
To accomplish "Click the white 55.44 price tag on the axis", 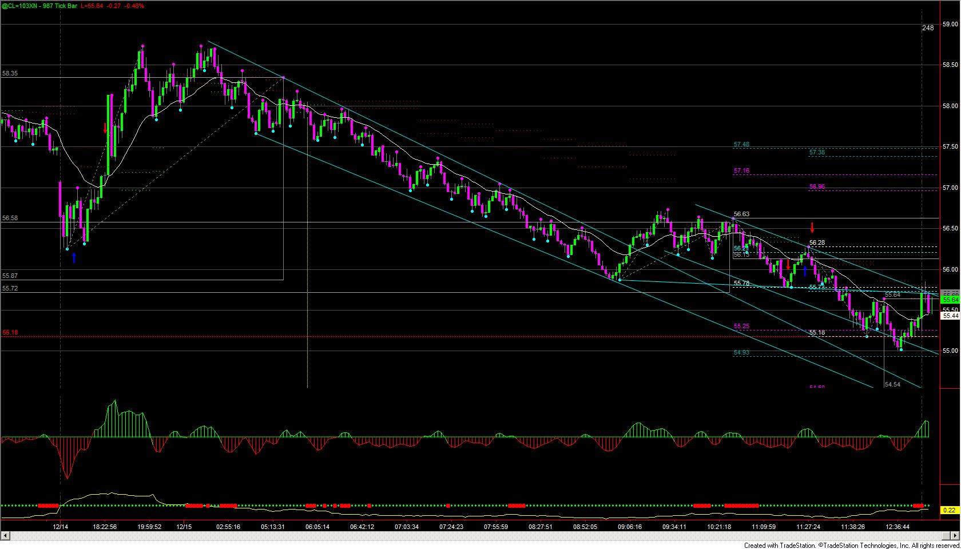I will point(950,316).
